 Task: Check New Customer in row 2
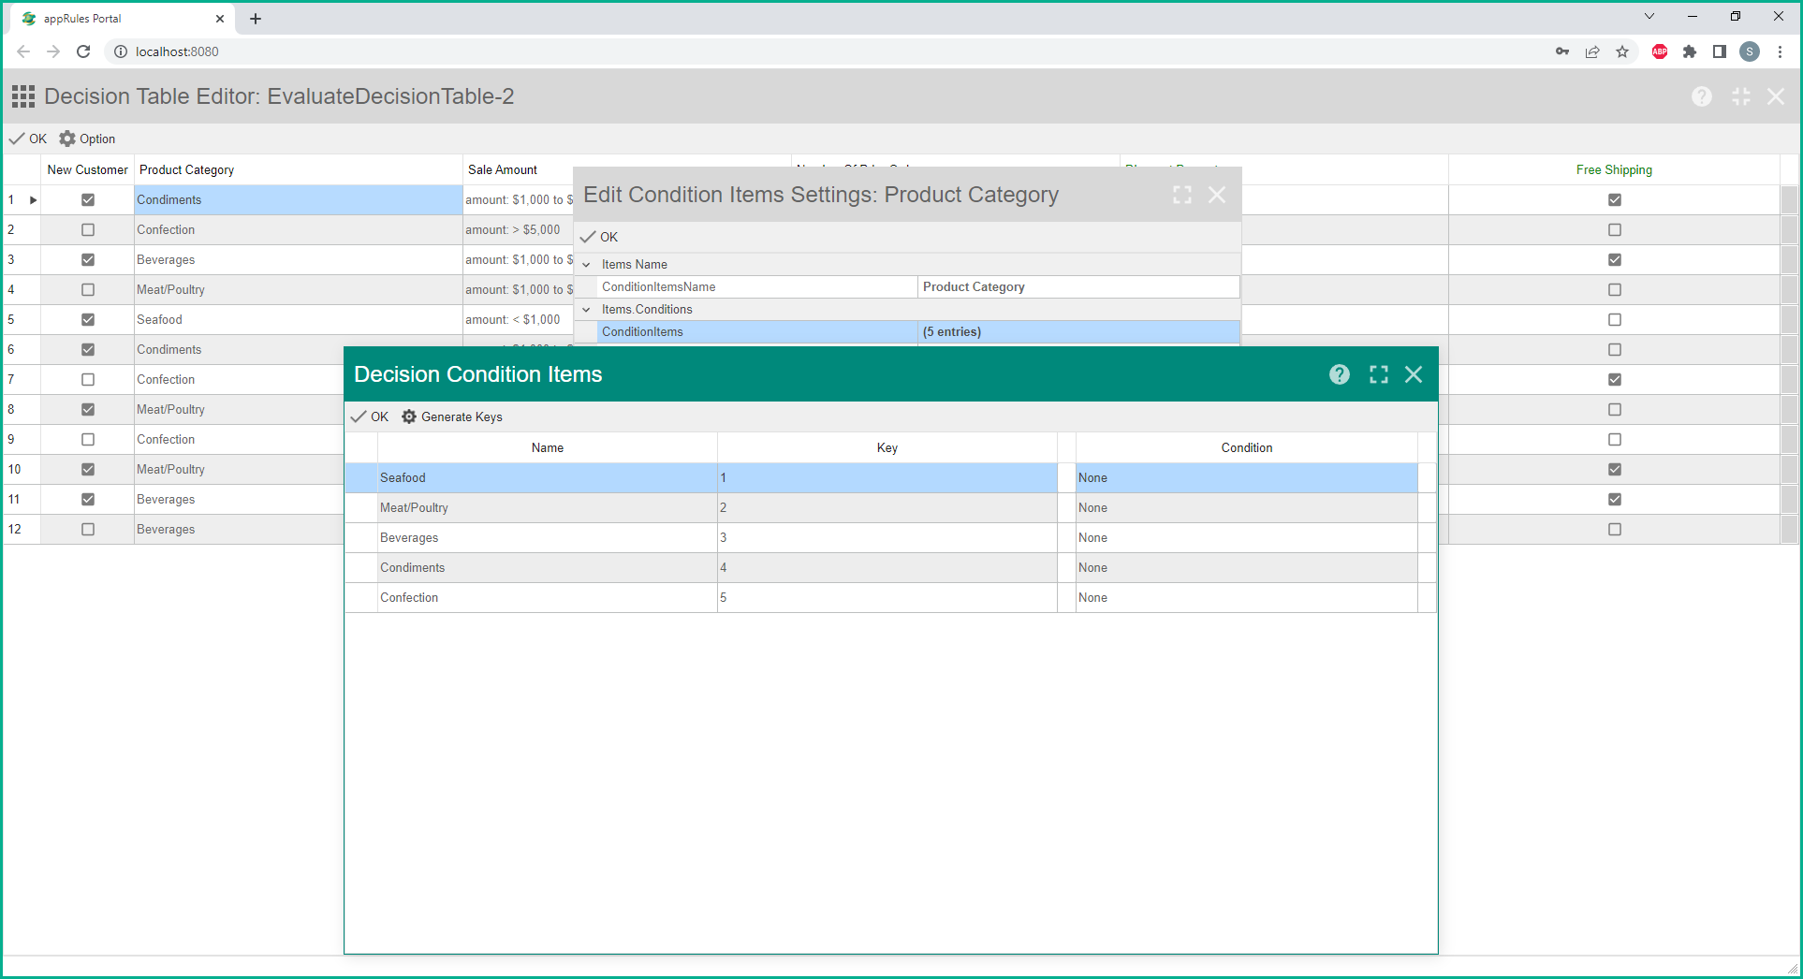point(88,229)
